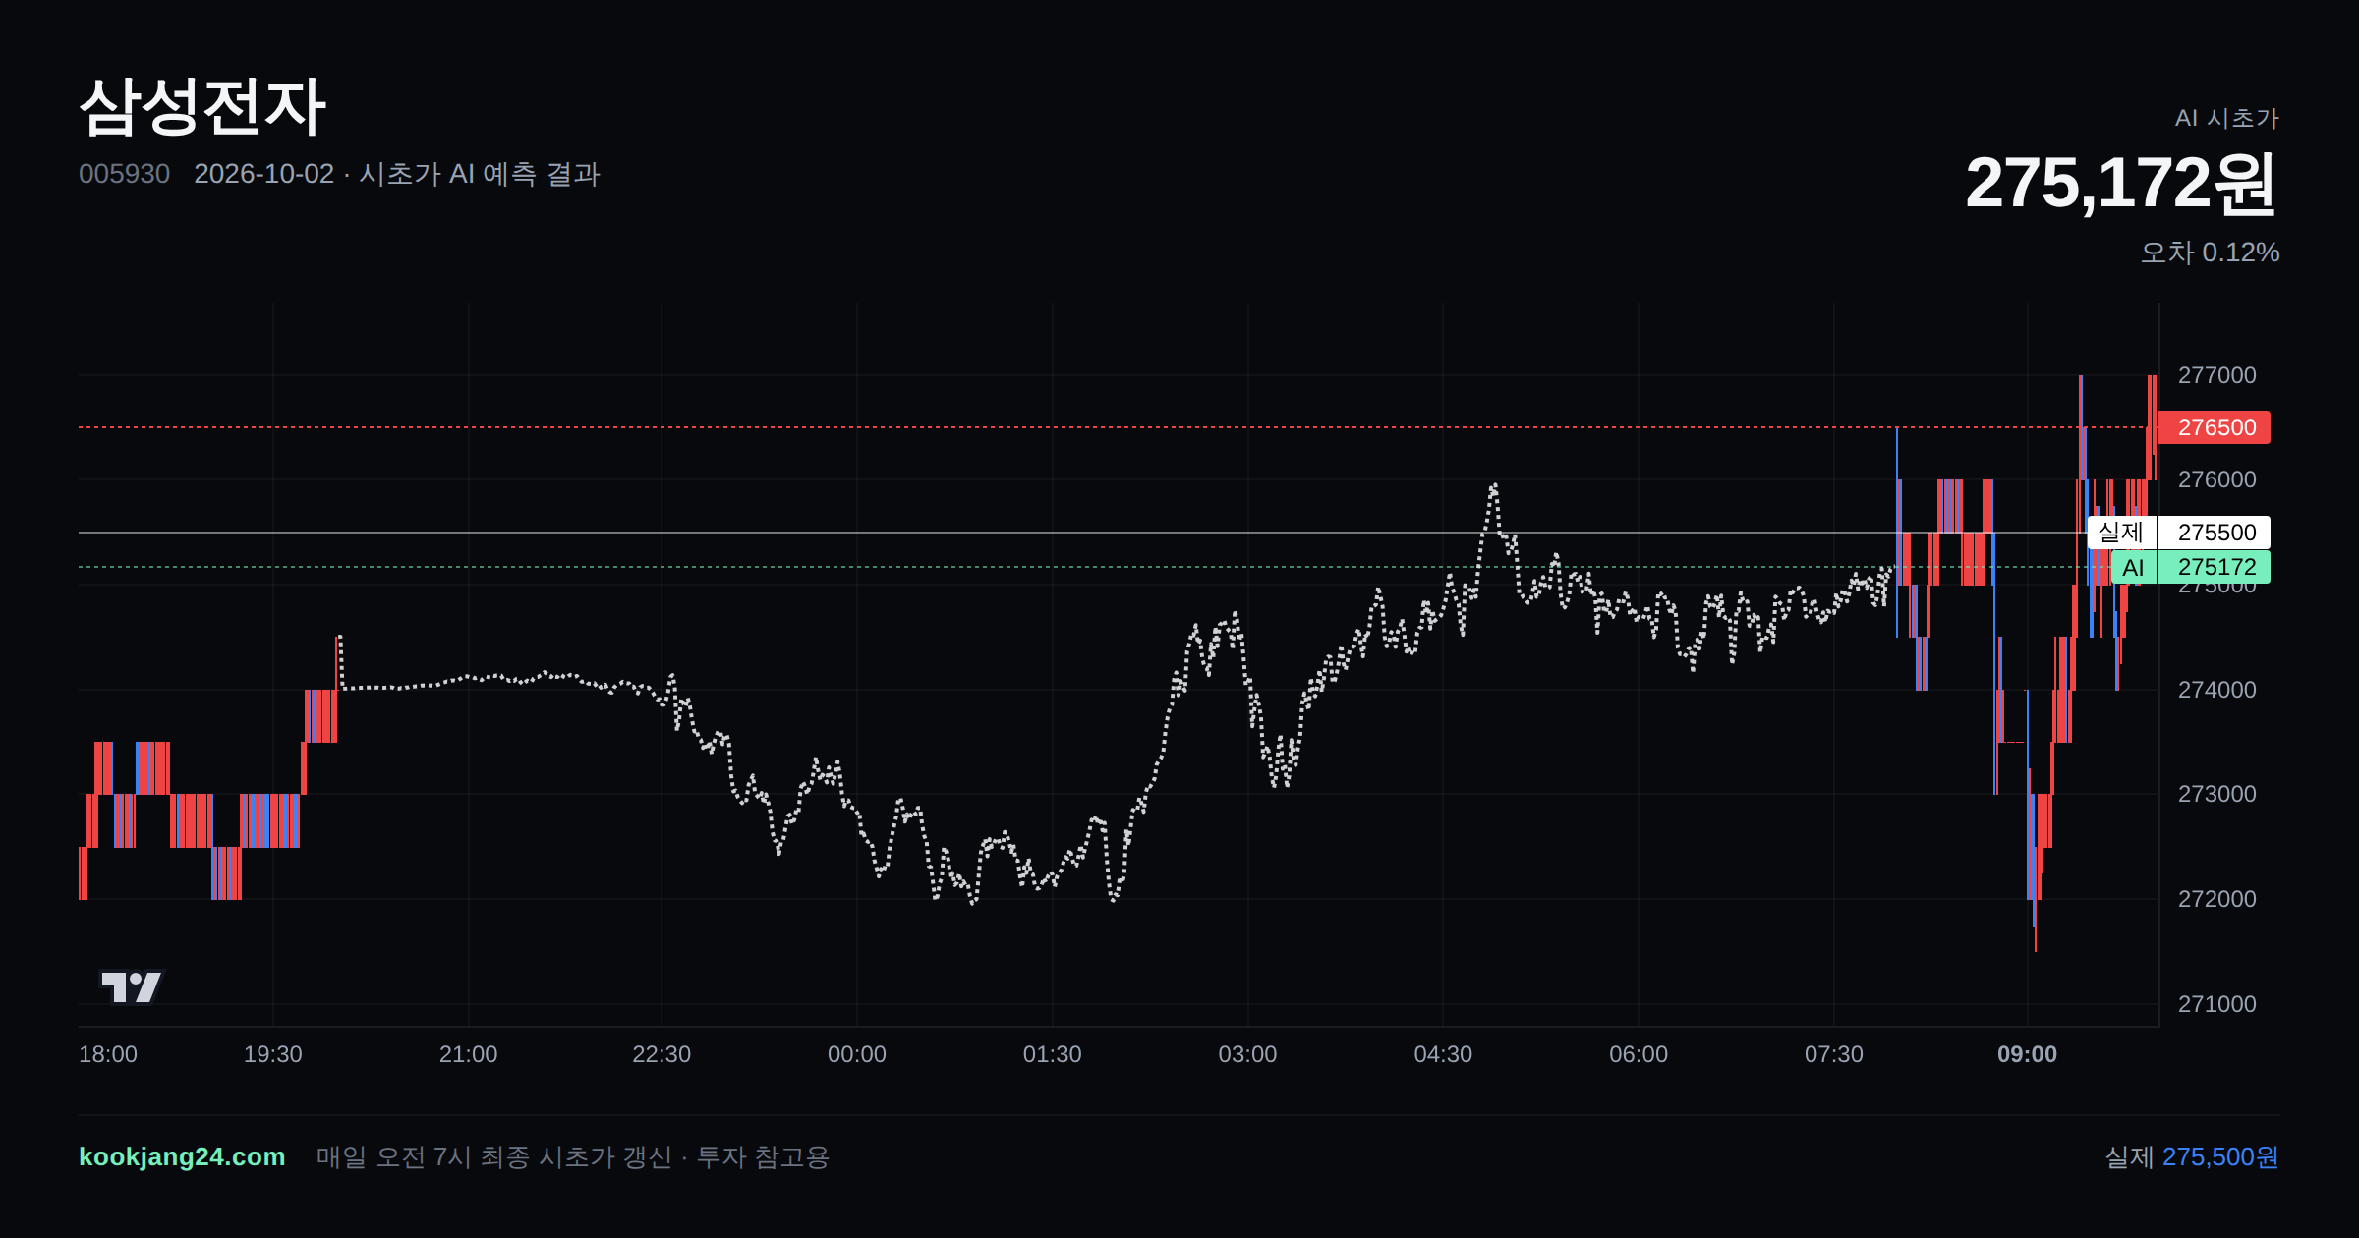Image resolution: width=2359 pixels, height=1238 pixels.
Task: Click the 274000 price axis label
Action: tap(2216, 690)
